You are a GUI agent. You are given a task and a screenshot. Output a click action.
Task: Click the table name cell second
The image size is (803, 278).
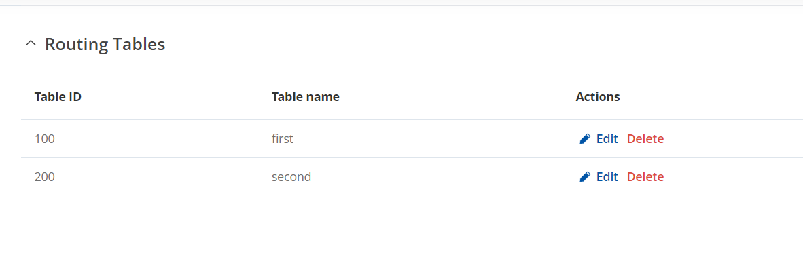point(291,177)
